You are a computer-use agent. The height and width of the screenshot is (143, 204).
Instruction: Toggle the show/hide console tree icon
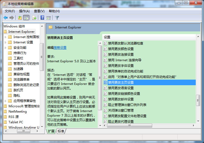(x=26, y=18)
